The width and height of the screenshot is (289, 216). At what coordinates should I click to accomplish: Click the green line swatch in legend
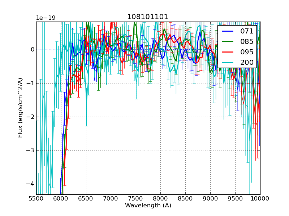click(228, 42)
